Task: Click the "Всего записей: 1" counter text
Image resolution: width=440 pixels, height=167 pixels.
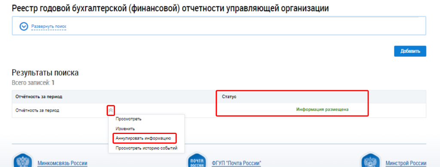Action: point(33,83)
